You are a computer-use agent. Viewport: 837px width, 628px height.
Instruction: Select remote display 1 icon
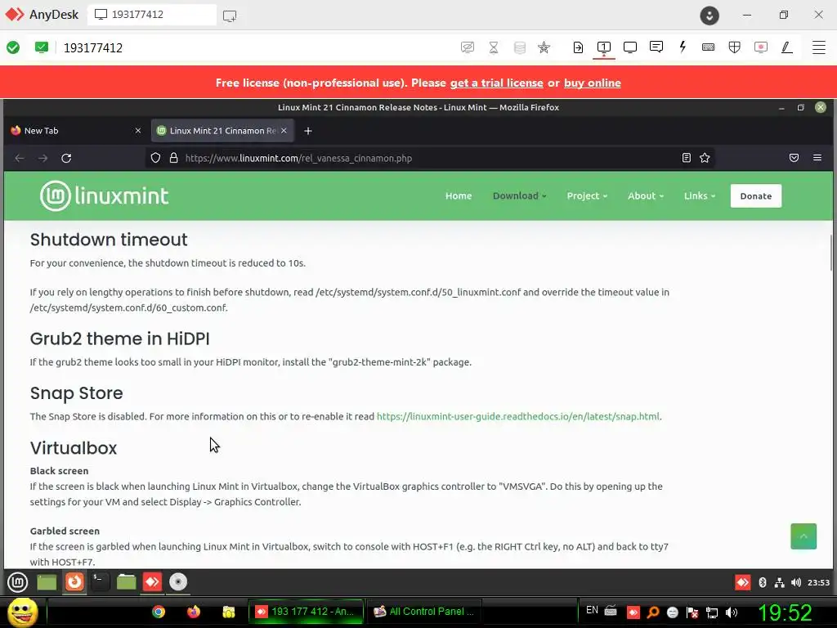coord(604,47)
